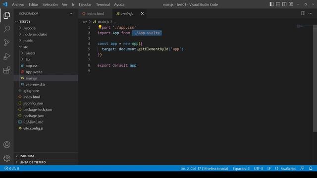Viewport: 317px width, 178px height.
Task: Customize layout icon in title bar
Action: pyautogui.click(x=291, y=4)
